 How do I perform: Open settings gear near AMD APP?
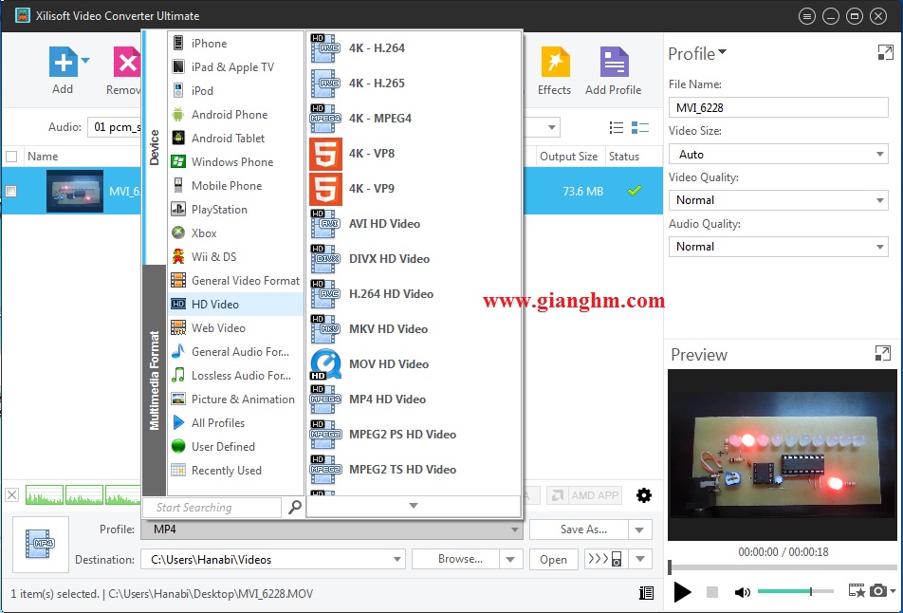coord(644,495)
